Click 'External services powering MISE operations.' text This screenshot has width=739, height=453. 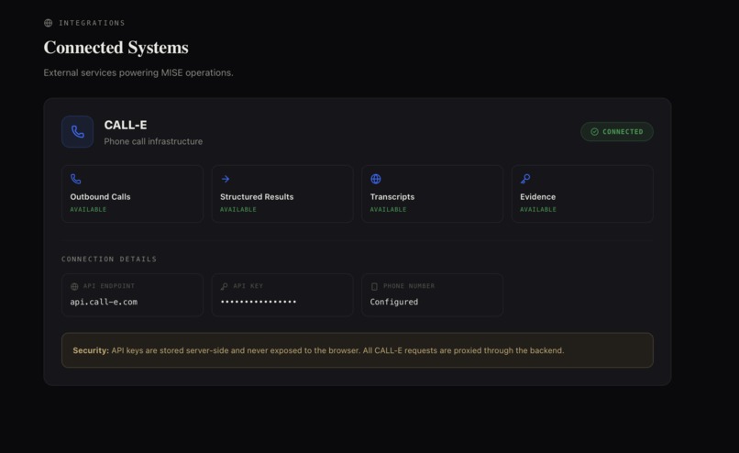[138, 72]
